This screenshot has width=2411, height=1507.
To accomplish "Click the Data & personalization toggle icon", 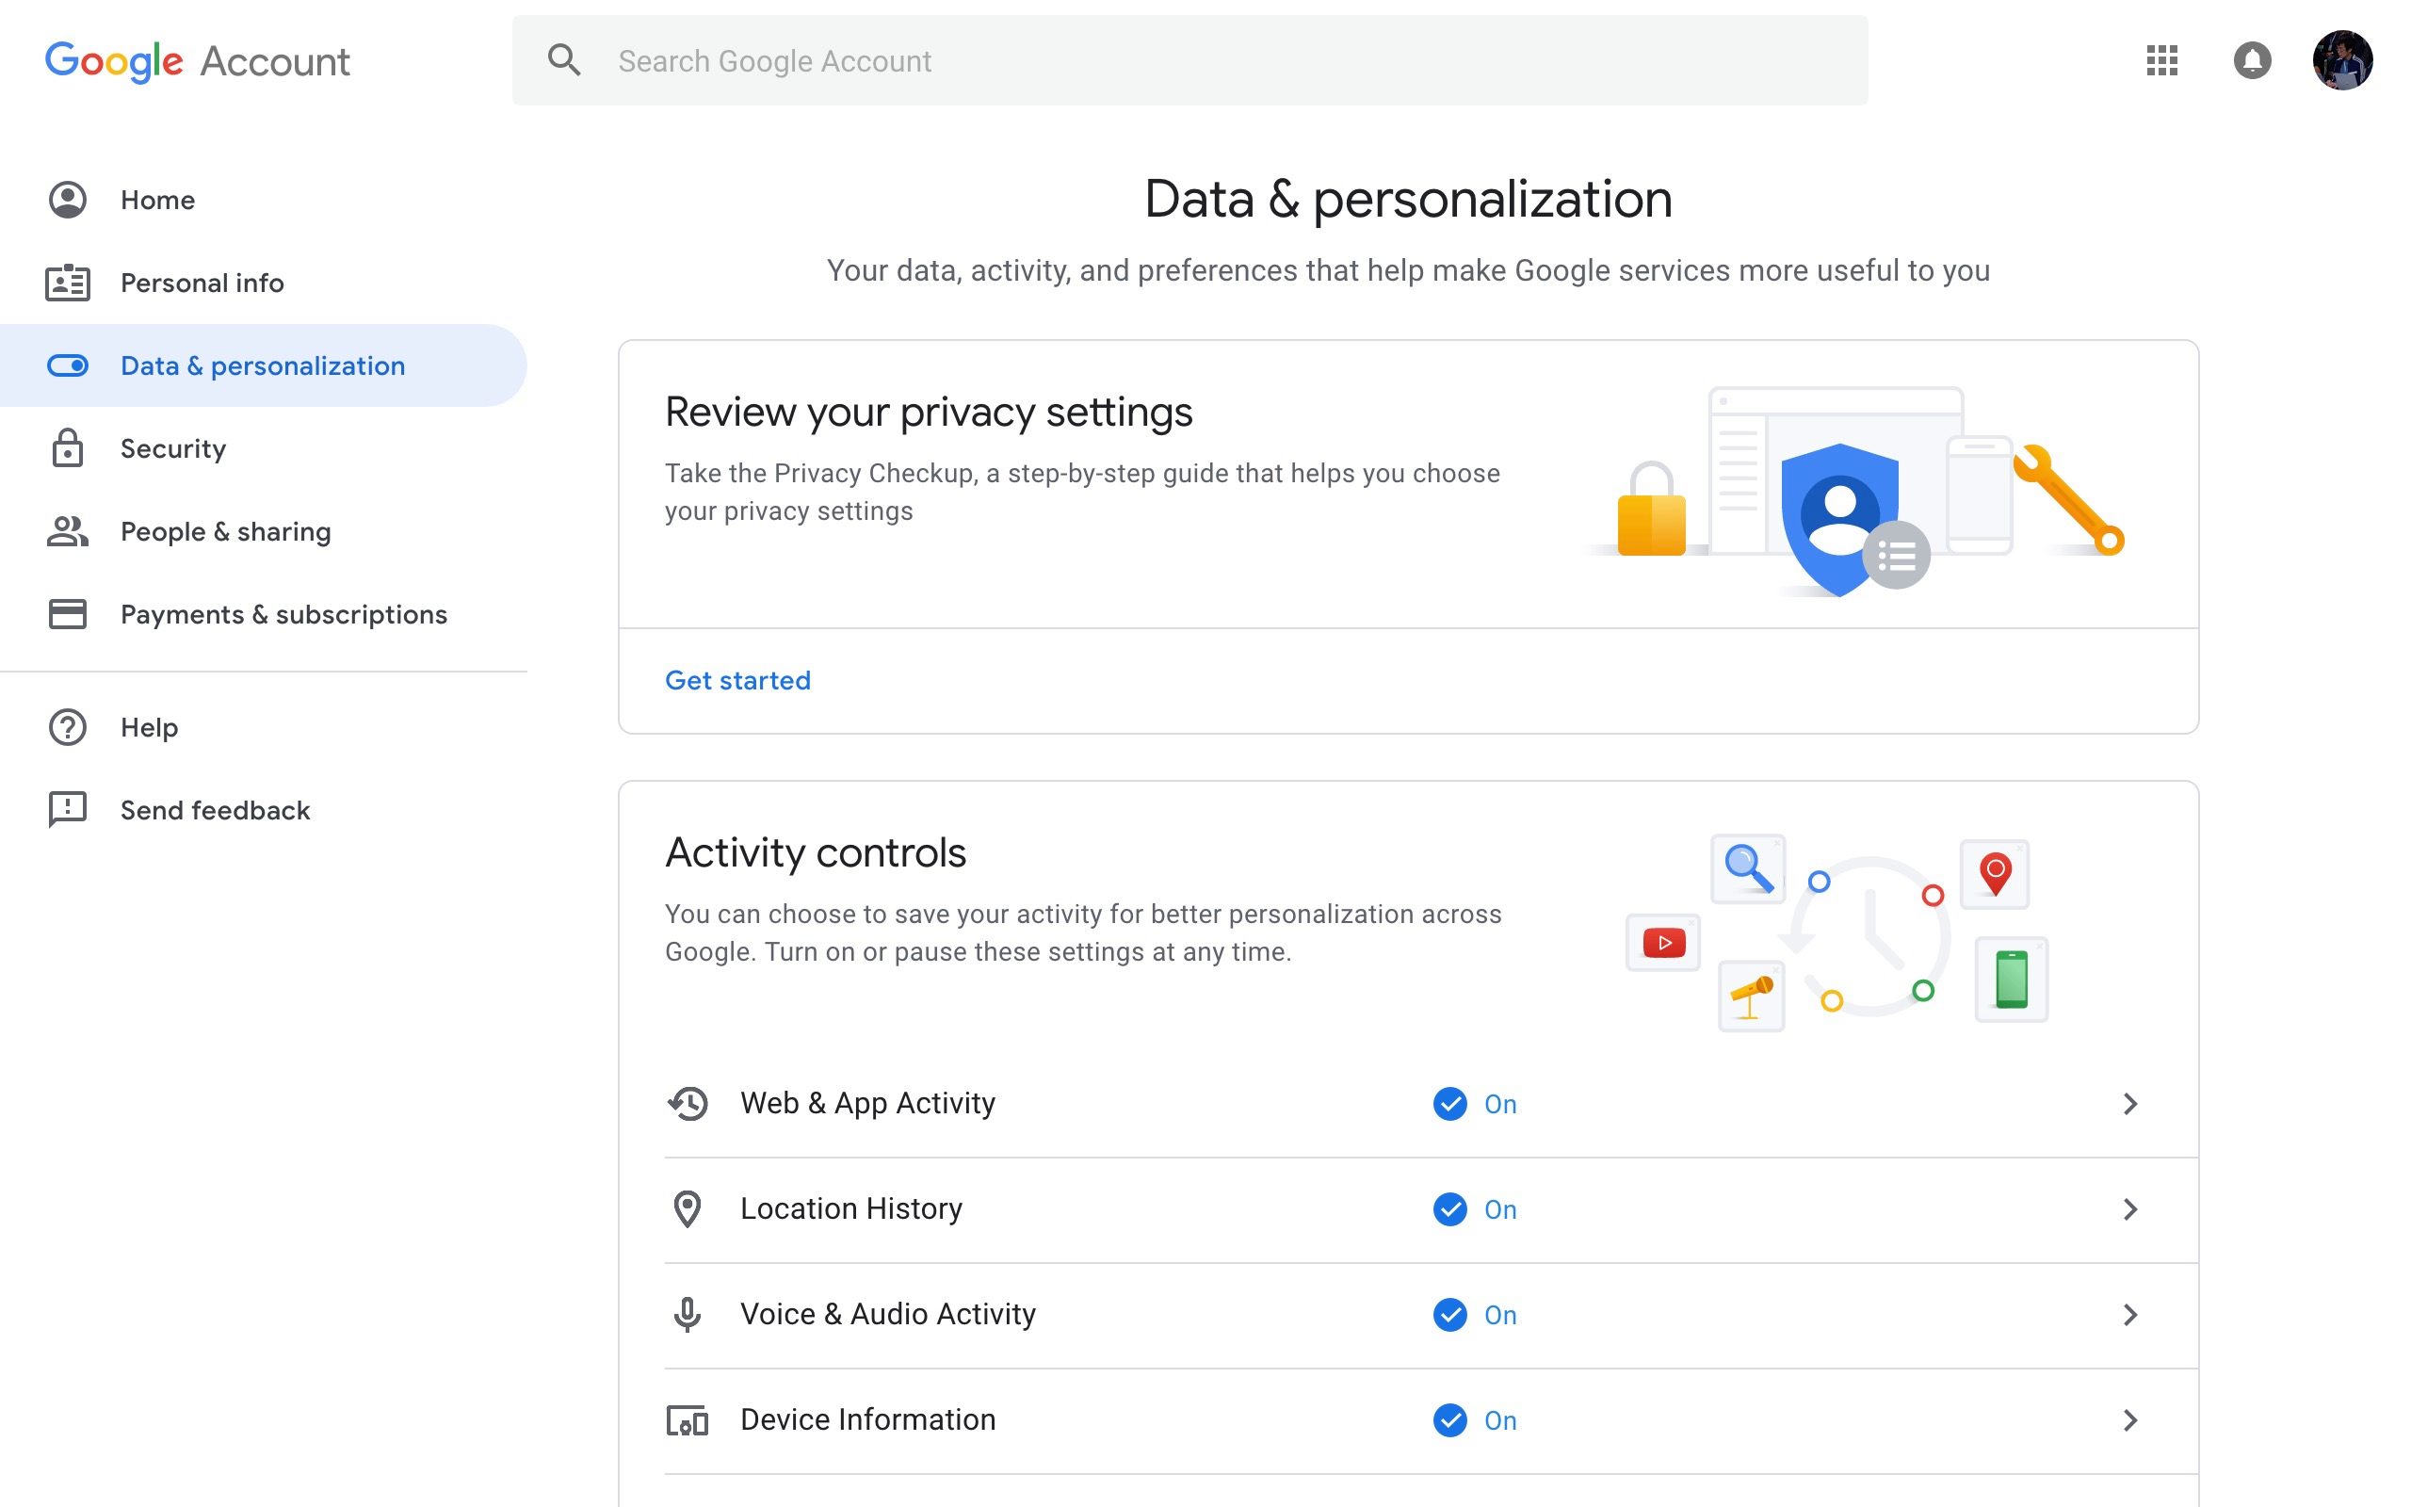I will [x=68, y=365].
